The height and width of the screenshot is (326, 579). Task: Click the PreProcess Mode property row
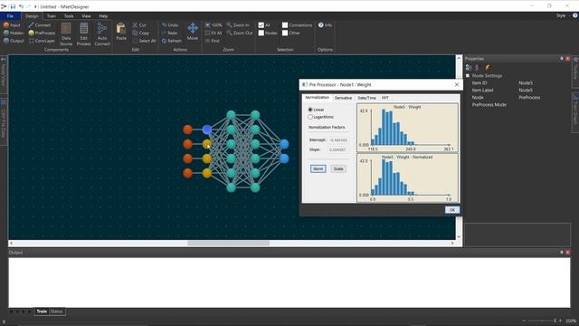tap(517, 105)
